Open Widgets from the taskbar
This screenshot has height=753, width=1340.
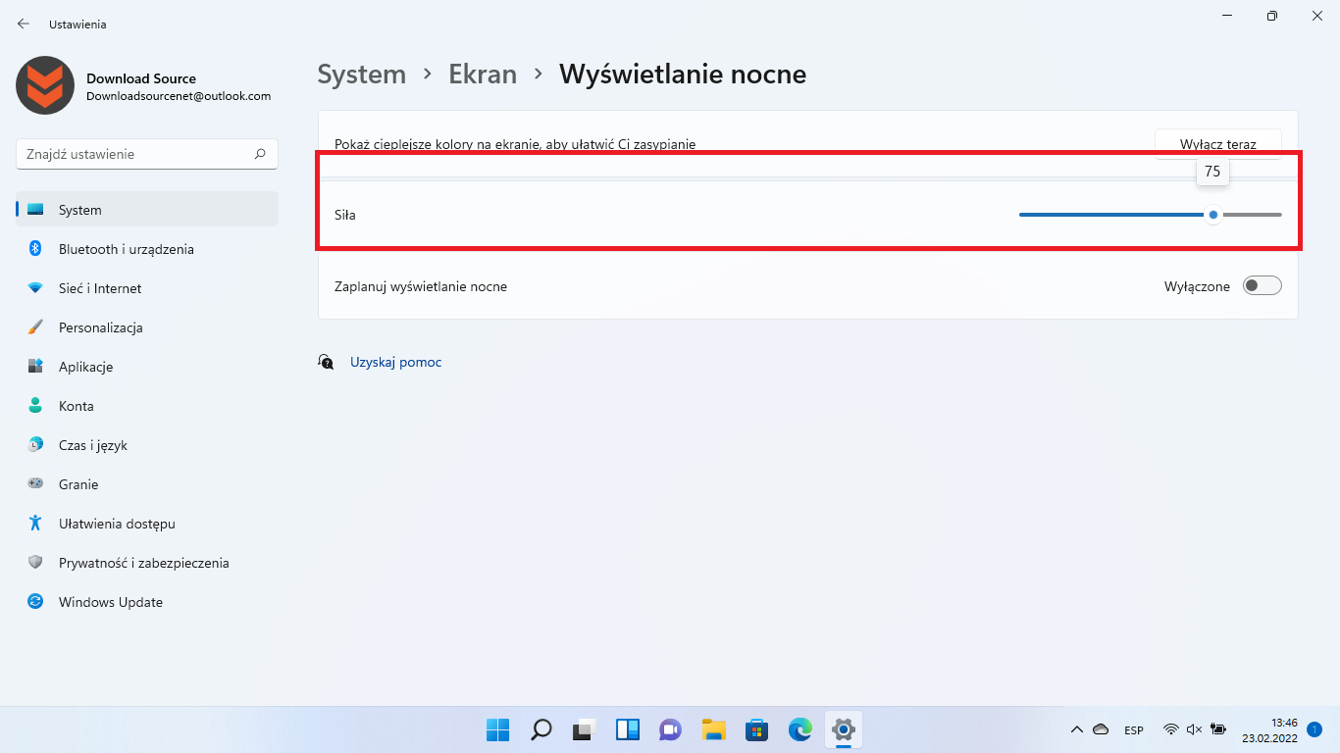[628, 729]
